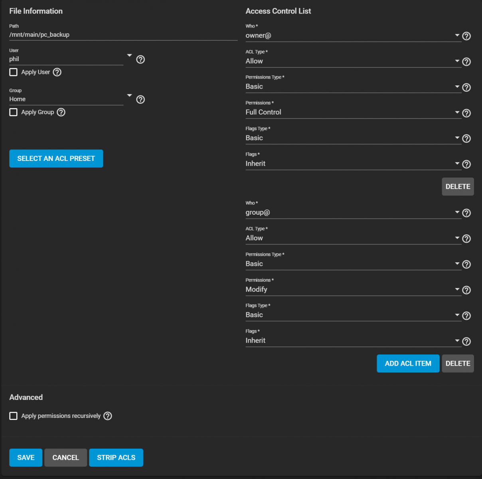482x479 pixels.
Task: Open help for owner@ ACL Type
Action: coord(466,61)
